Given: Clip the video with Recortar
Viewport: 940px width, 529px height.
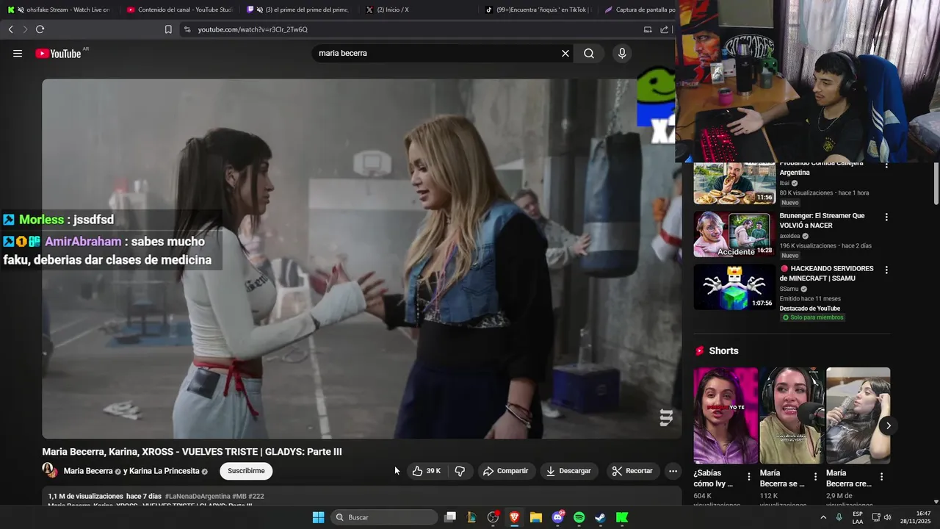Looking at the screenshot, I should pos(632,471).
